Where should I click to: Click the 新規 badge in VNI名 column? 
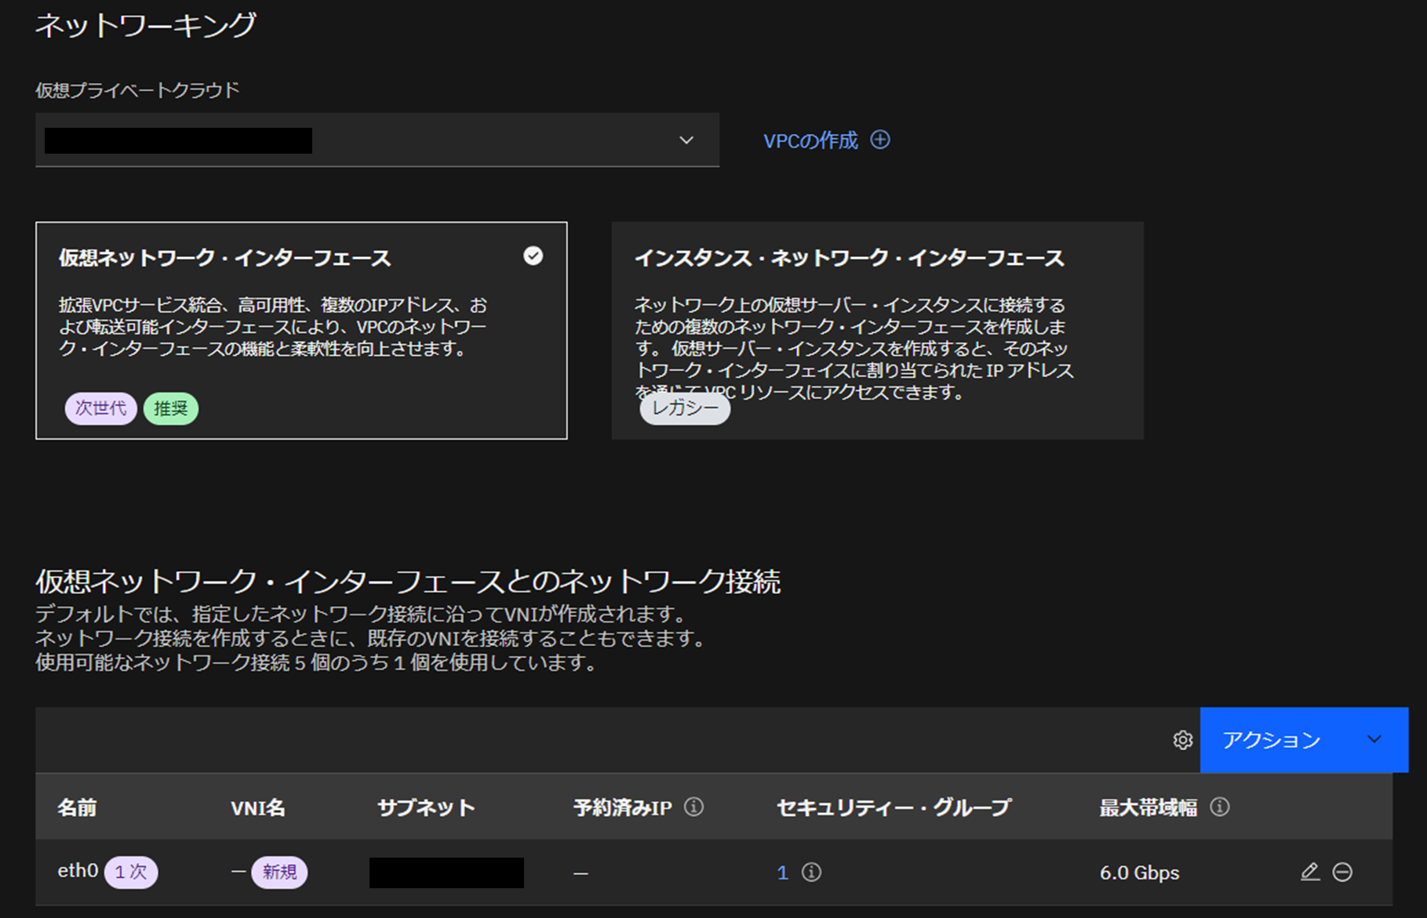(x=279, y=872)
